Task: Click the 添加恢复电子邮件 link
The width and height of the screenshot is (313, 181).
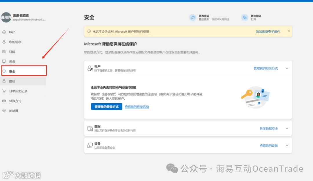Action: 268,31
